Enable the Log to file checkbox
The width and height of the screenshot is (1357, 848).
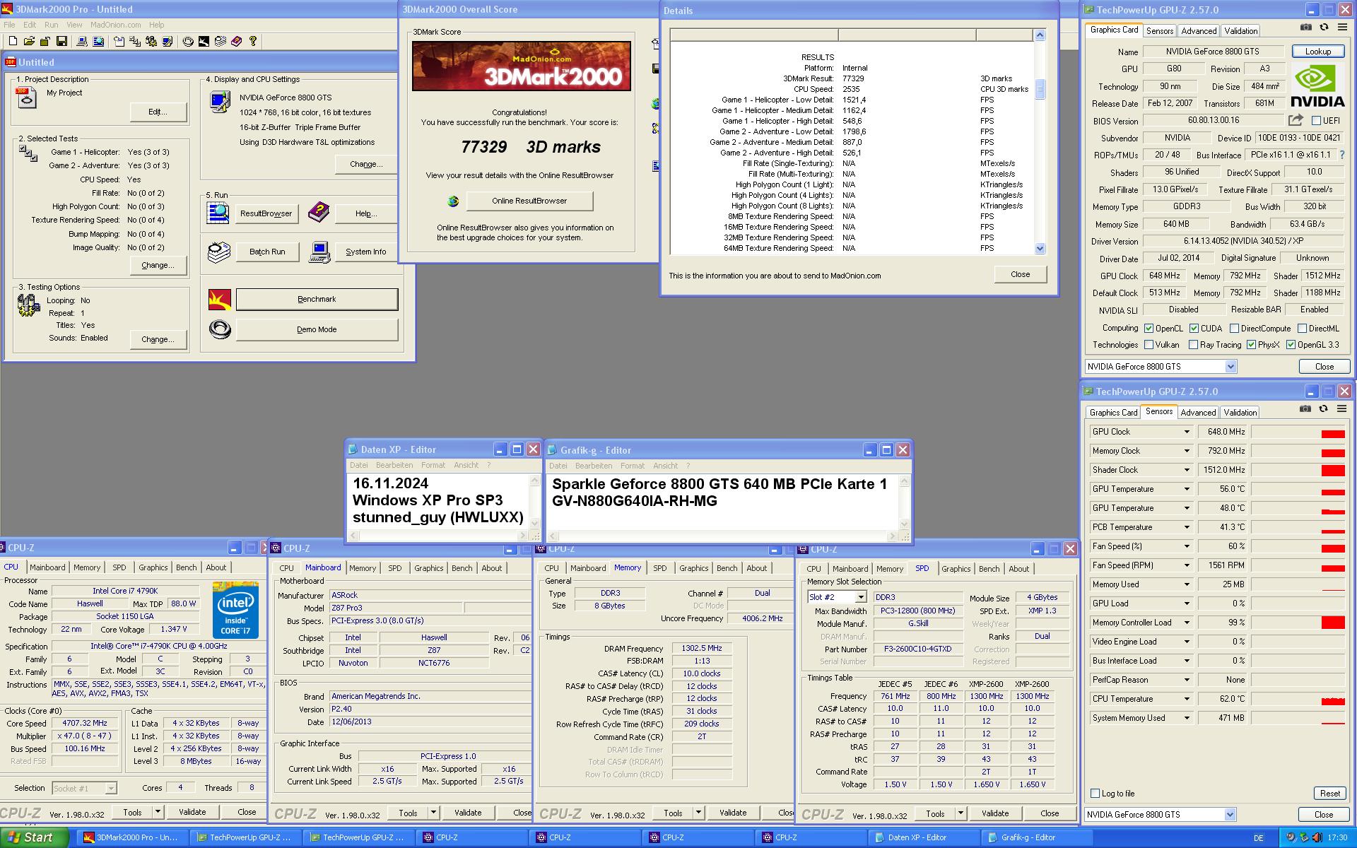[1095, 793]
